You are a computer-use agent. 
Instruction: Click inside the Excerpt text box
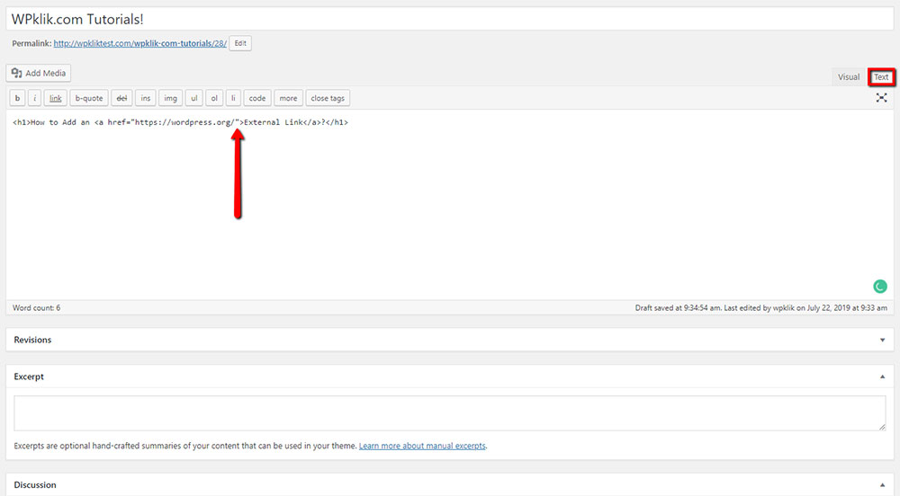click(x=449, y=413)
